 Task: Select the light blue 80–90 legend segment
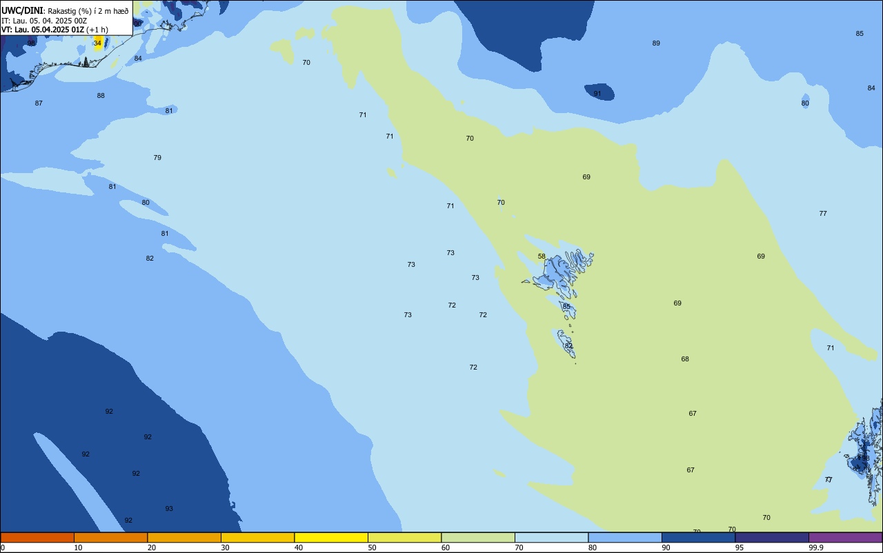tap(625, 537)
